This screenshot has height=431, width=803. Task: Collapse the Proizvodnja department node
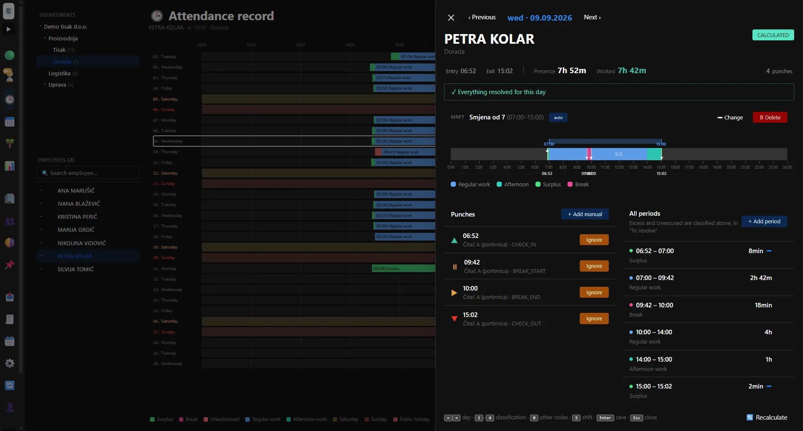point(45,38)
